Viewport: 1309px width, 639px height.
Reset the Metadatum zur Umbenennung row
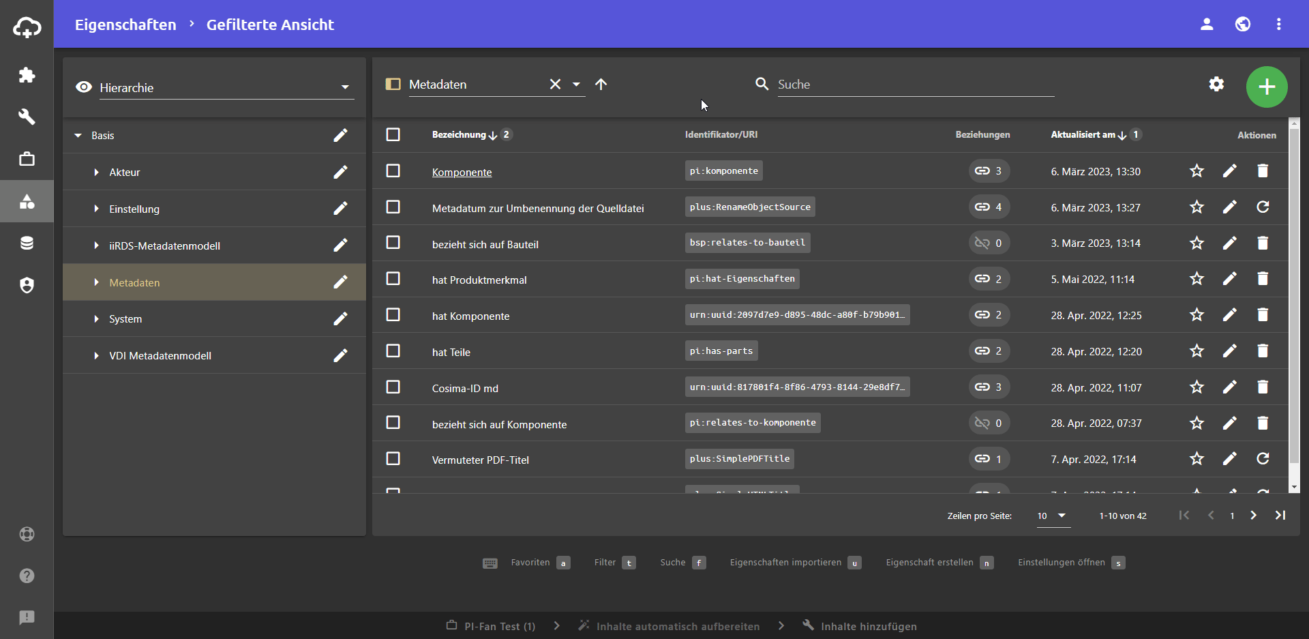1263,207
